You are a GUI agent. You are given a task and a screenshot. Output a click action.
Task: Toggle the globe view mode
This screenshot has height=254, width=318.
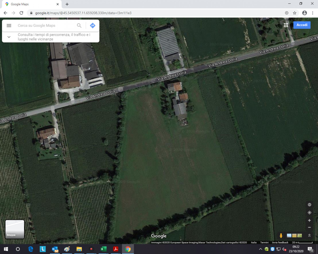tap(309, 205)
